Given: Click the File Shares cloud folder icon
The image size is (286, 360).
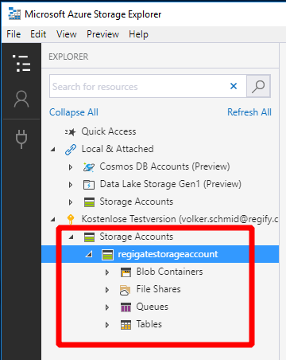Looking at the screenshot, I should coord(126,290).
